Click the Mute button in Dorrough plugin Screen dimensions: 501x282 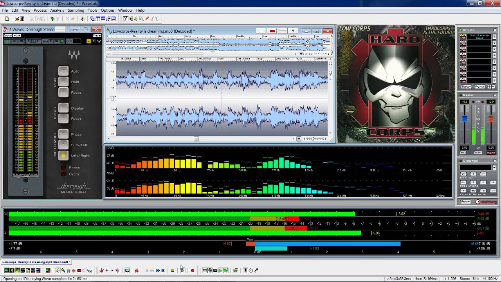point(17,35)
